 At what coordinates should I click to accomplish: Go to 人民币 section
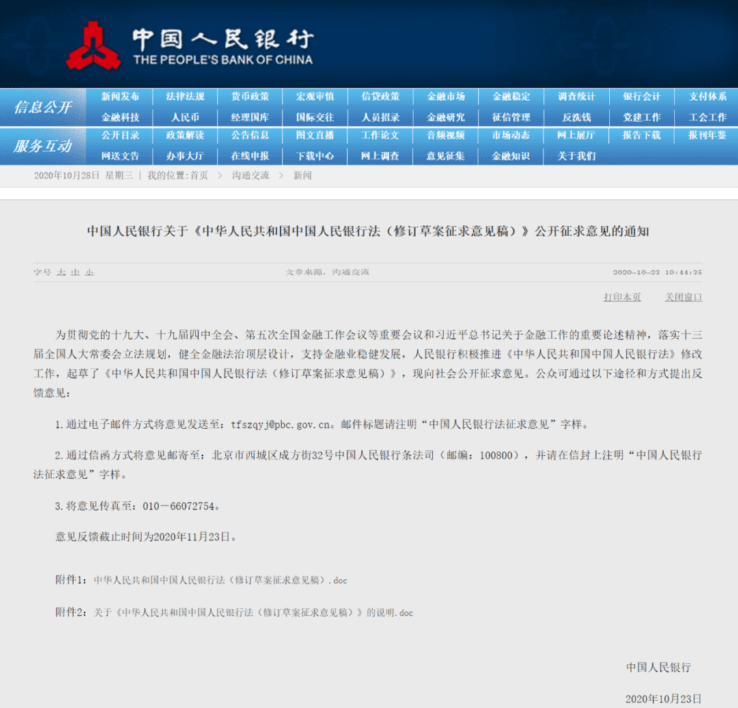pyautogui.click(x=185, y=118)
